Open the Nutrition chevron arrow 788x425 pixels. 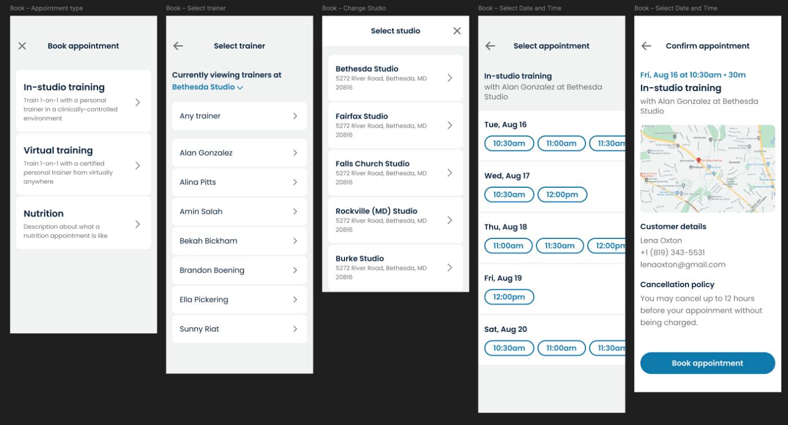138,224
